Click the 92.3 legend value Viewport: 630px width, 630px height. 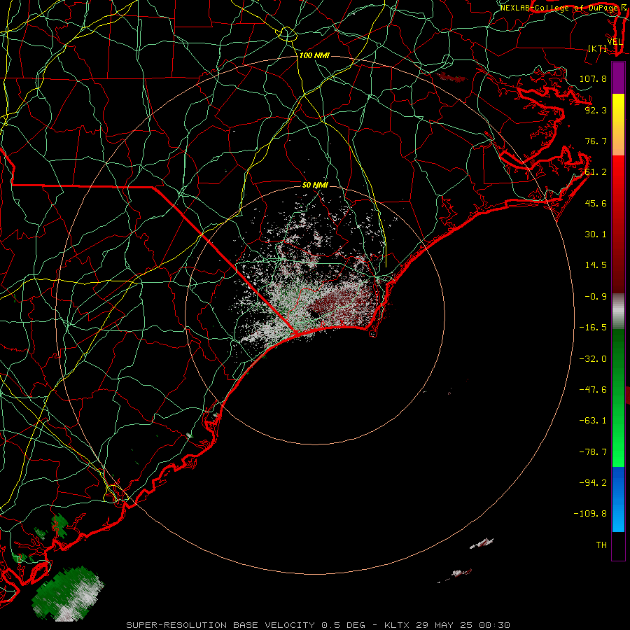[596, 110]
